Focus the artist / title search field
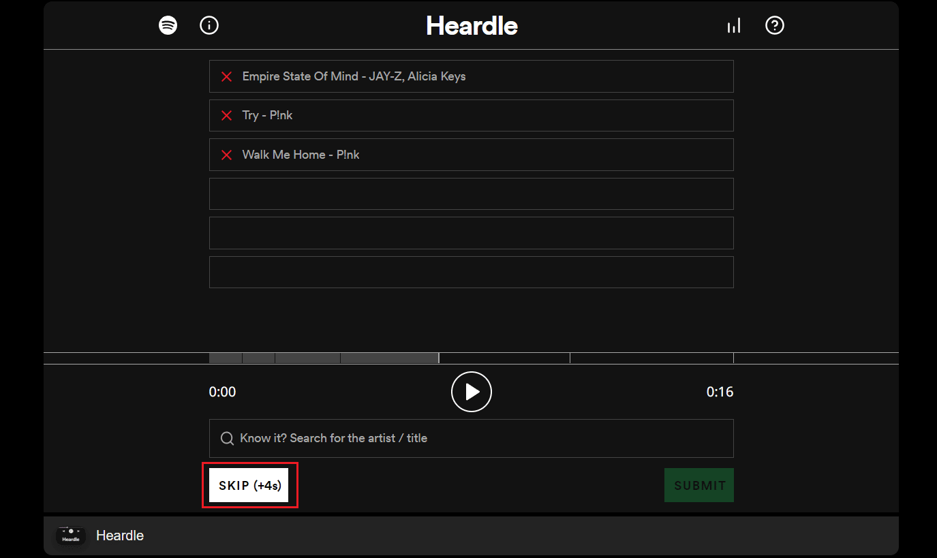This screenshot has height=558, width=937. tap(471, 438)
